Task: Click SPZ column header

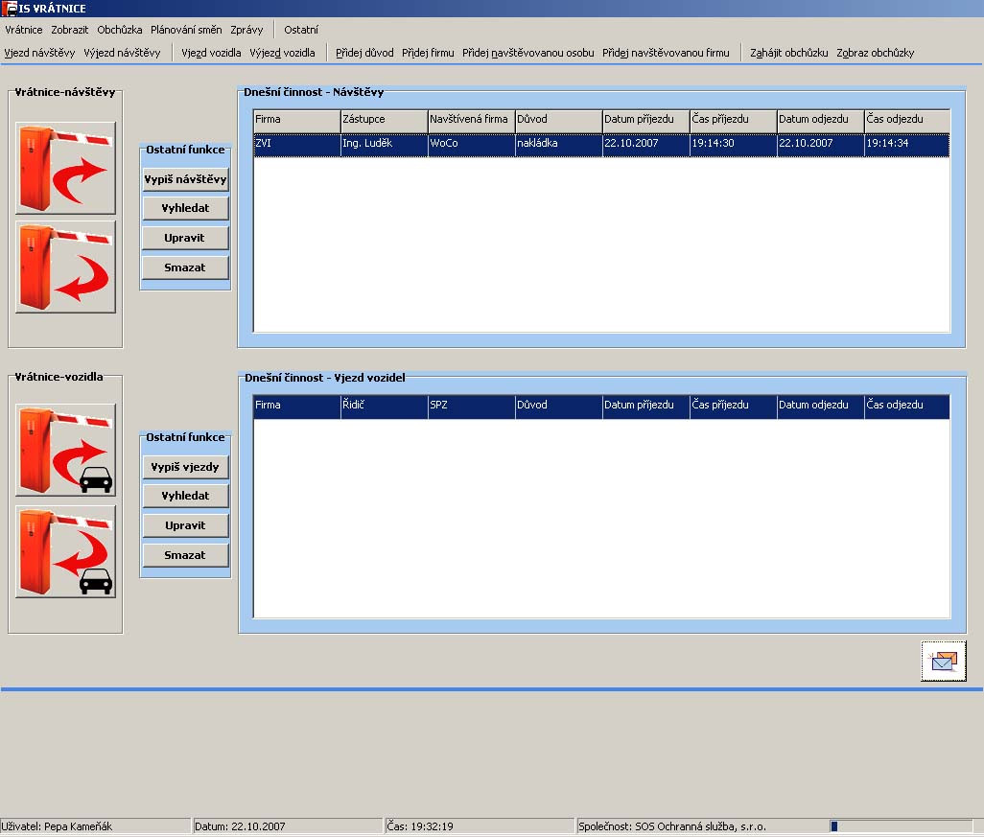Action: pyautogui.click(x=471, y=406)
